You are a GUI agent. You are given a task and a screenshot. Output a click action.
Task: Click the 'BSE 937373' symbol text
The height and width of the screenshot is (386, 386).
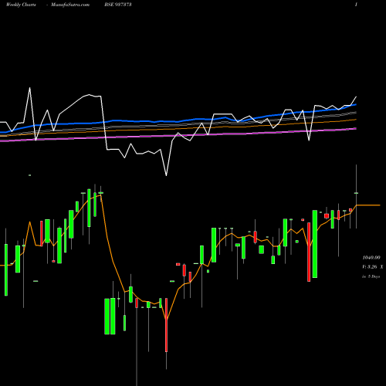pos(118,5)
